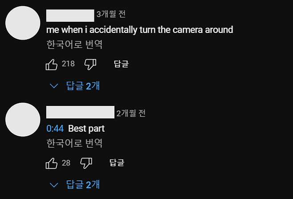
Task: Jump to the 0:44 timestamp link
Action: pos(56,129)
